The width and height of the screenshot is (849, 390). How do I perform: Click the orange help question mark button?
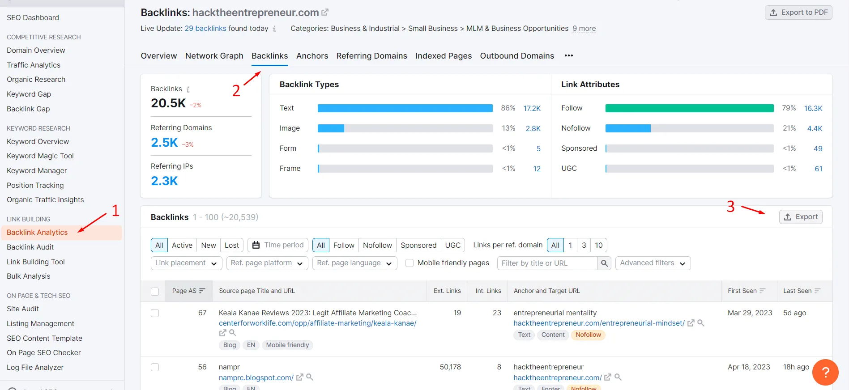[825, 372]
